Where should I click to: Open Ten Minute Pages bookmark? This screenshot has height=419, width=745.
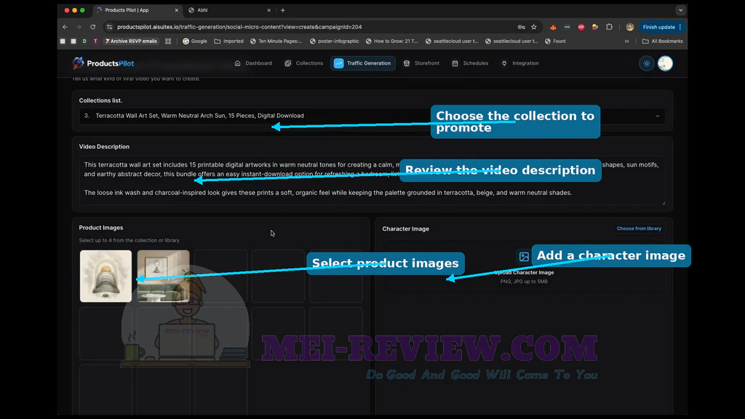tap(276, 41)
